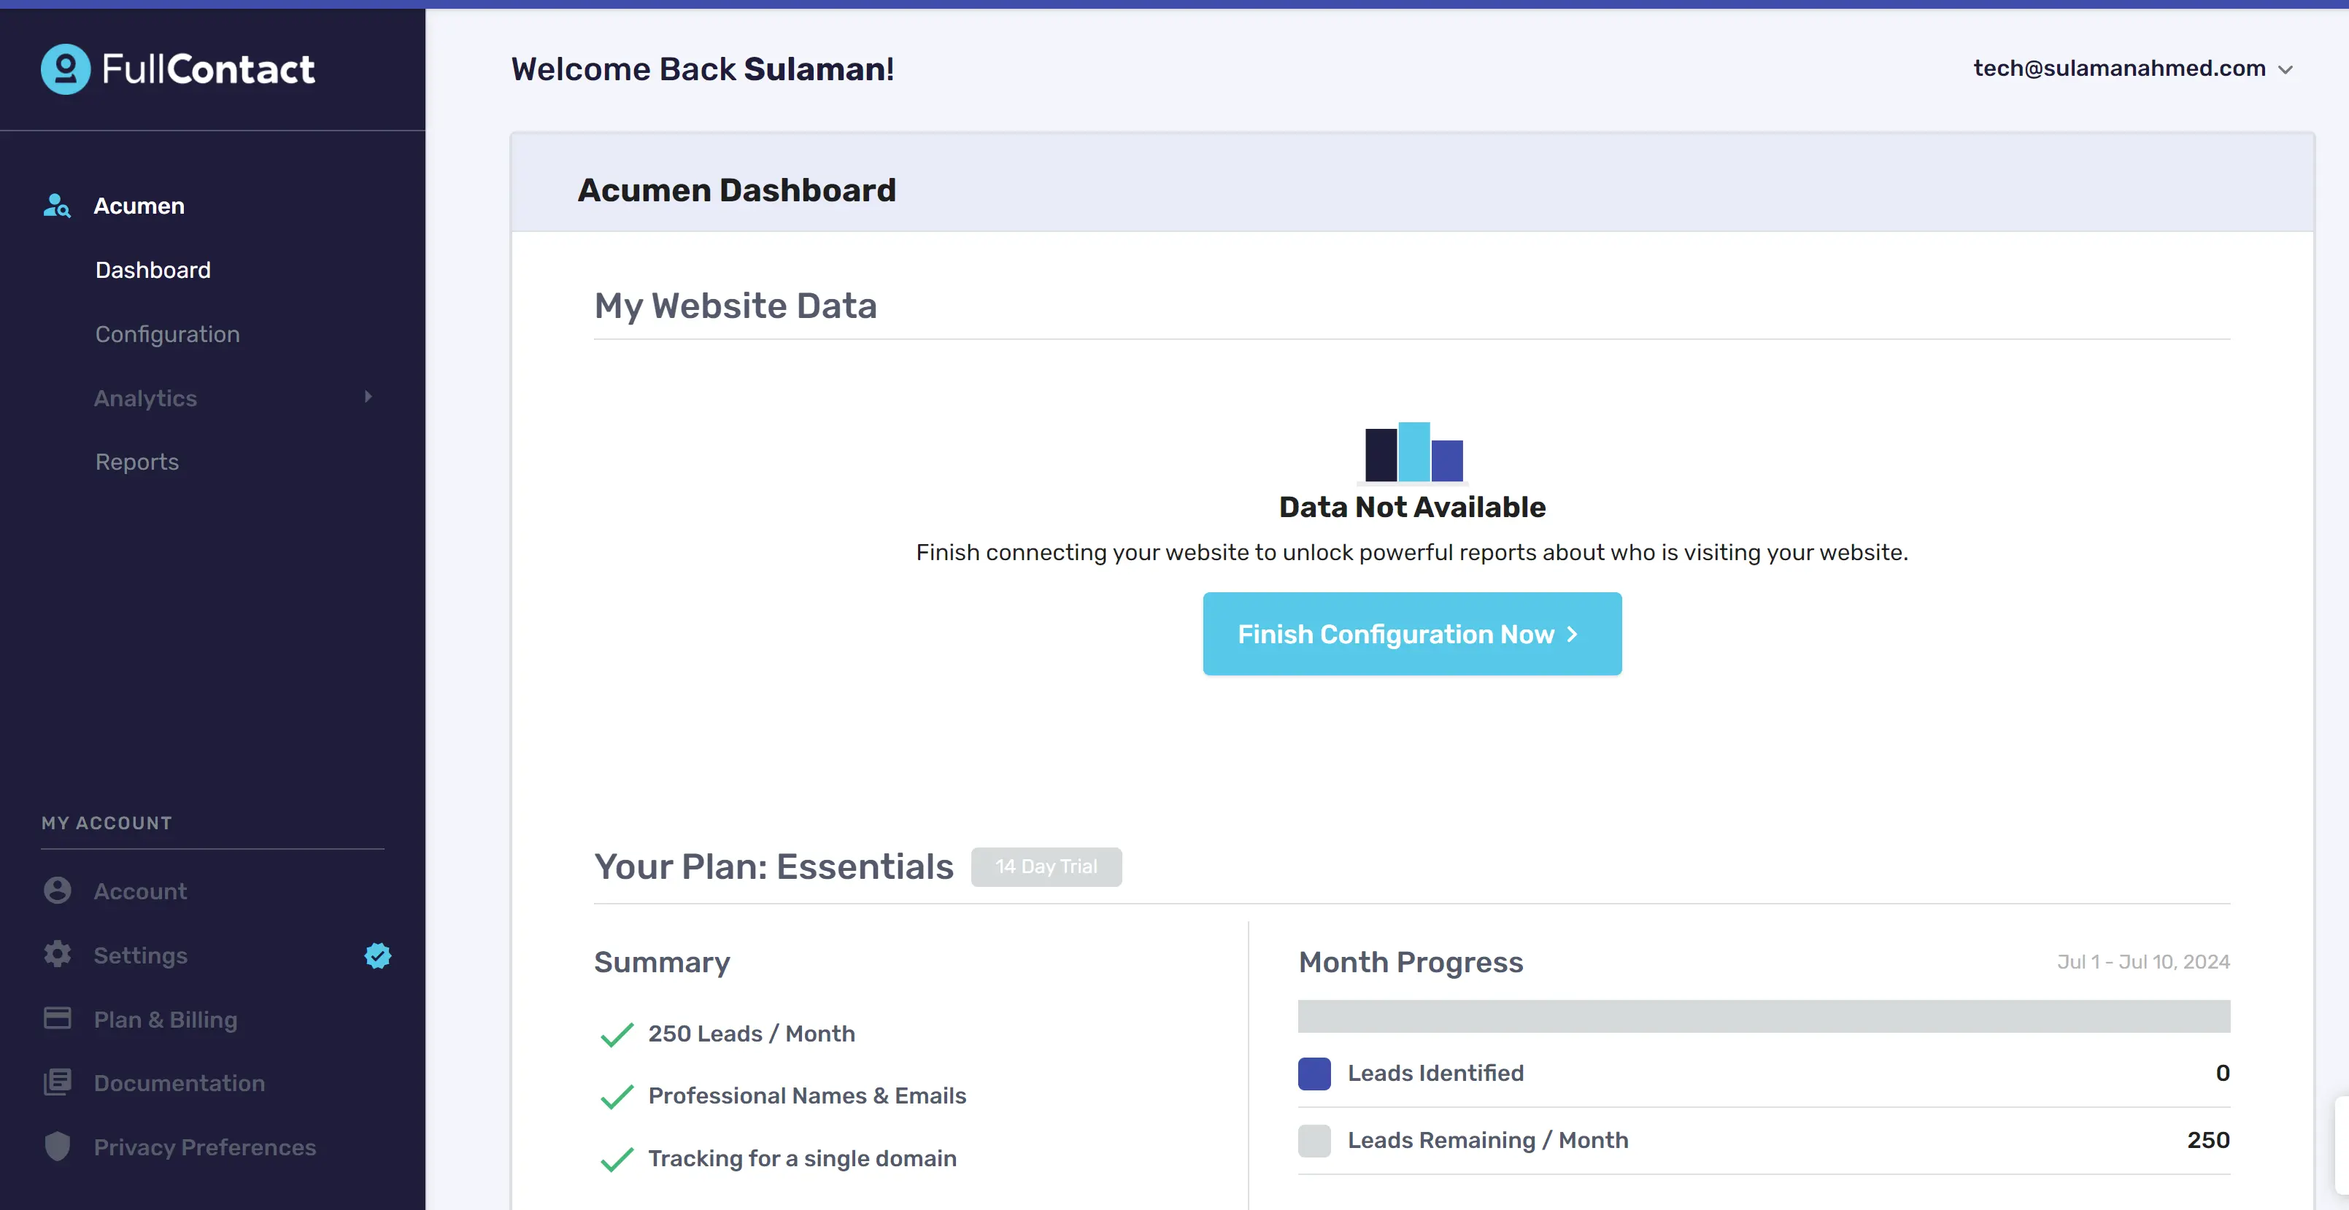Click the chevron on Finish Configuration Now
The width and height of the screenshot is (2349, 1210).
pos(1572,634)
